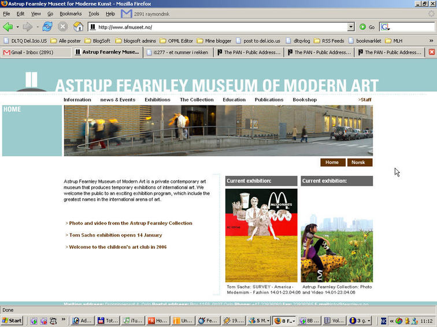437x327 pixels.
Task: Open the Exhibitions section
Action: (x=157, y=100)
